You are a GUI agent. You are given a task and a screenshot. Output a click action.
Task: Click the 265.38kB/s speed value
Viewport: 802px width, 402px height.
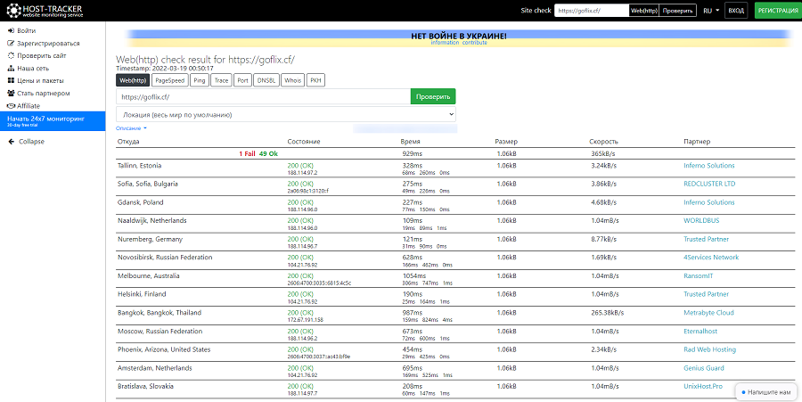pyautogui.click(x=607, y=313)
